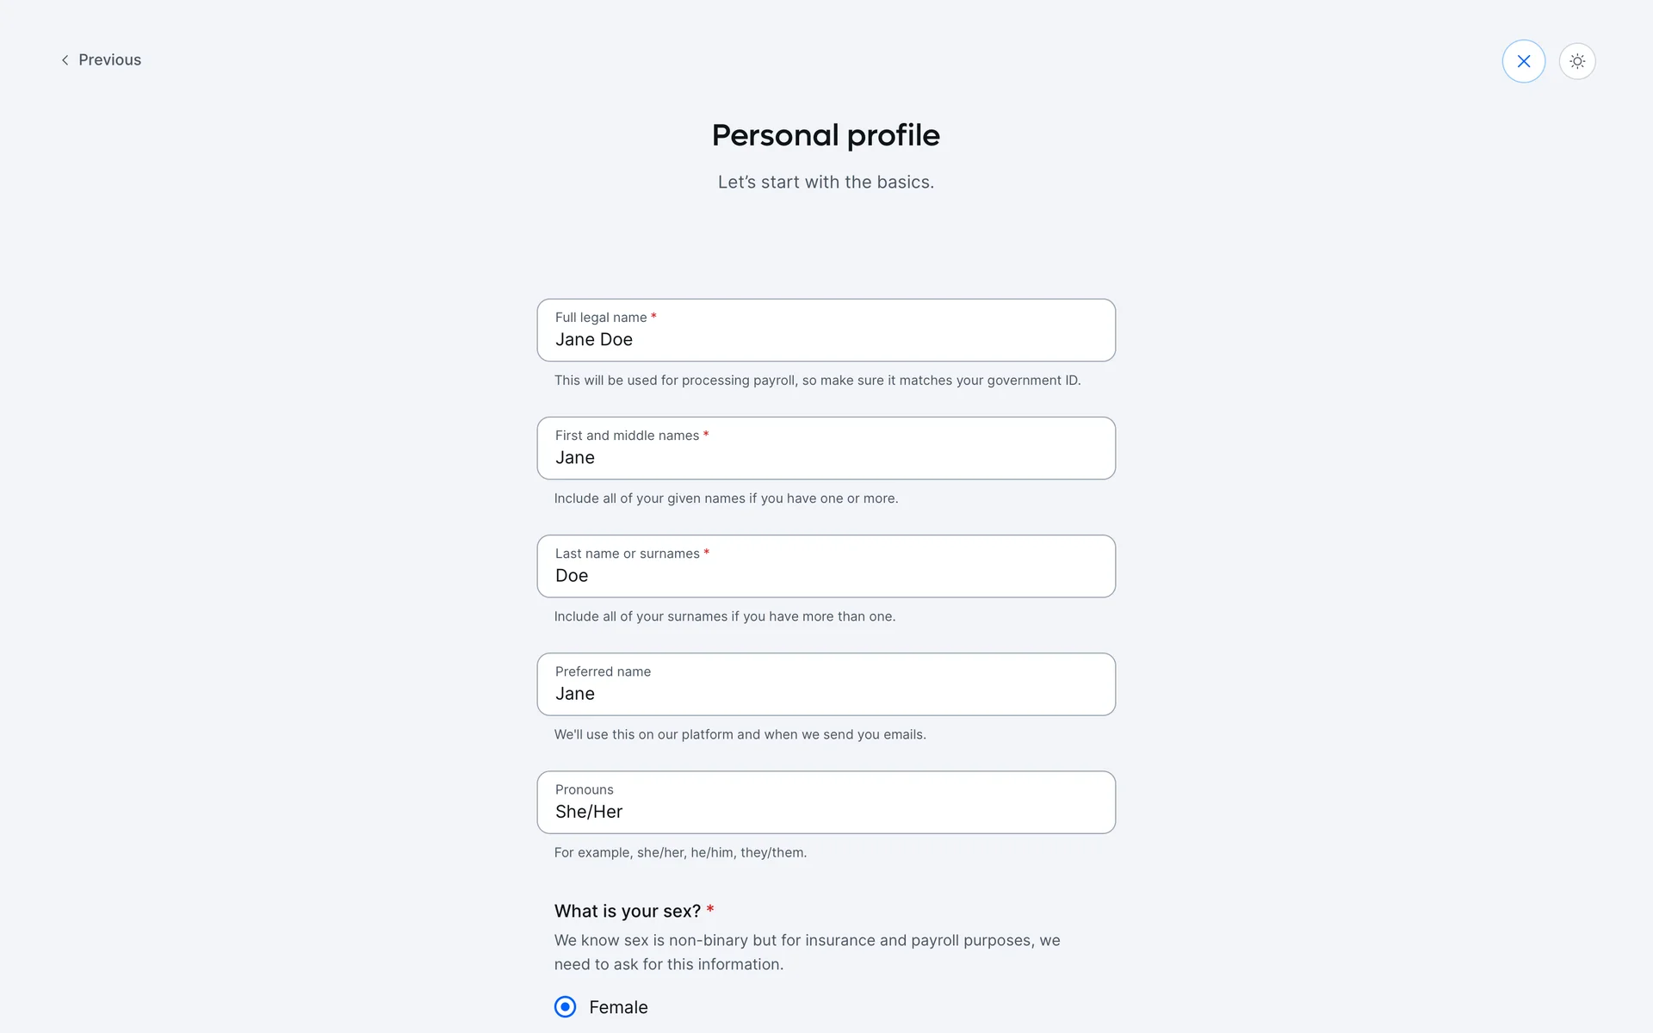
Task: Click the 'What is your sex?' question label
Action: [627, 911]
